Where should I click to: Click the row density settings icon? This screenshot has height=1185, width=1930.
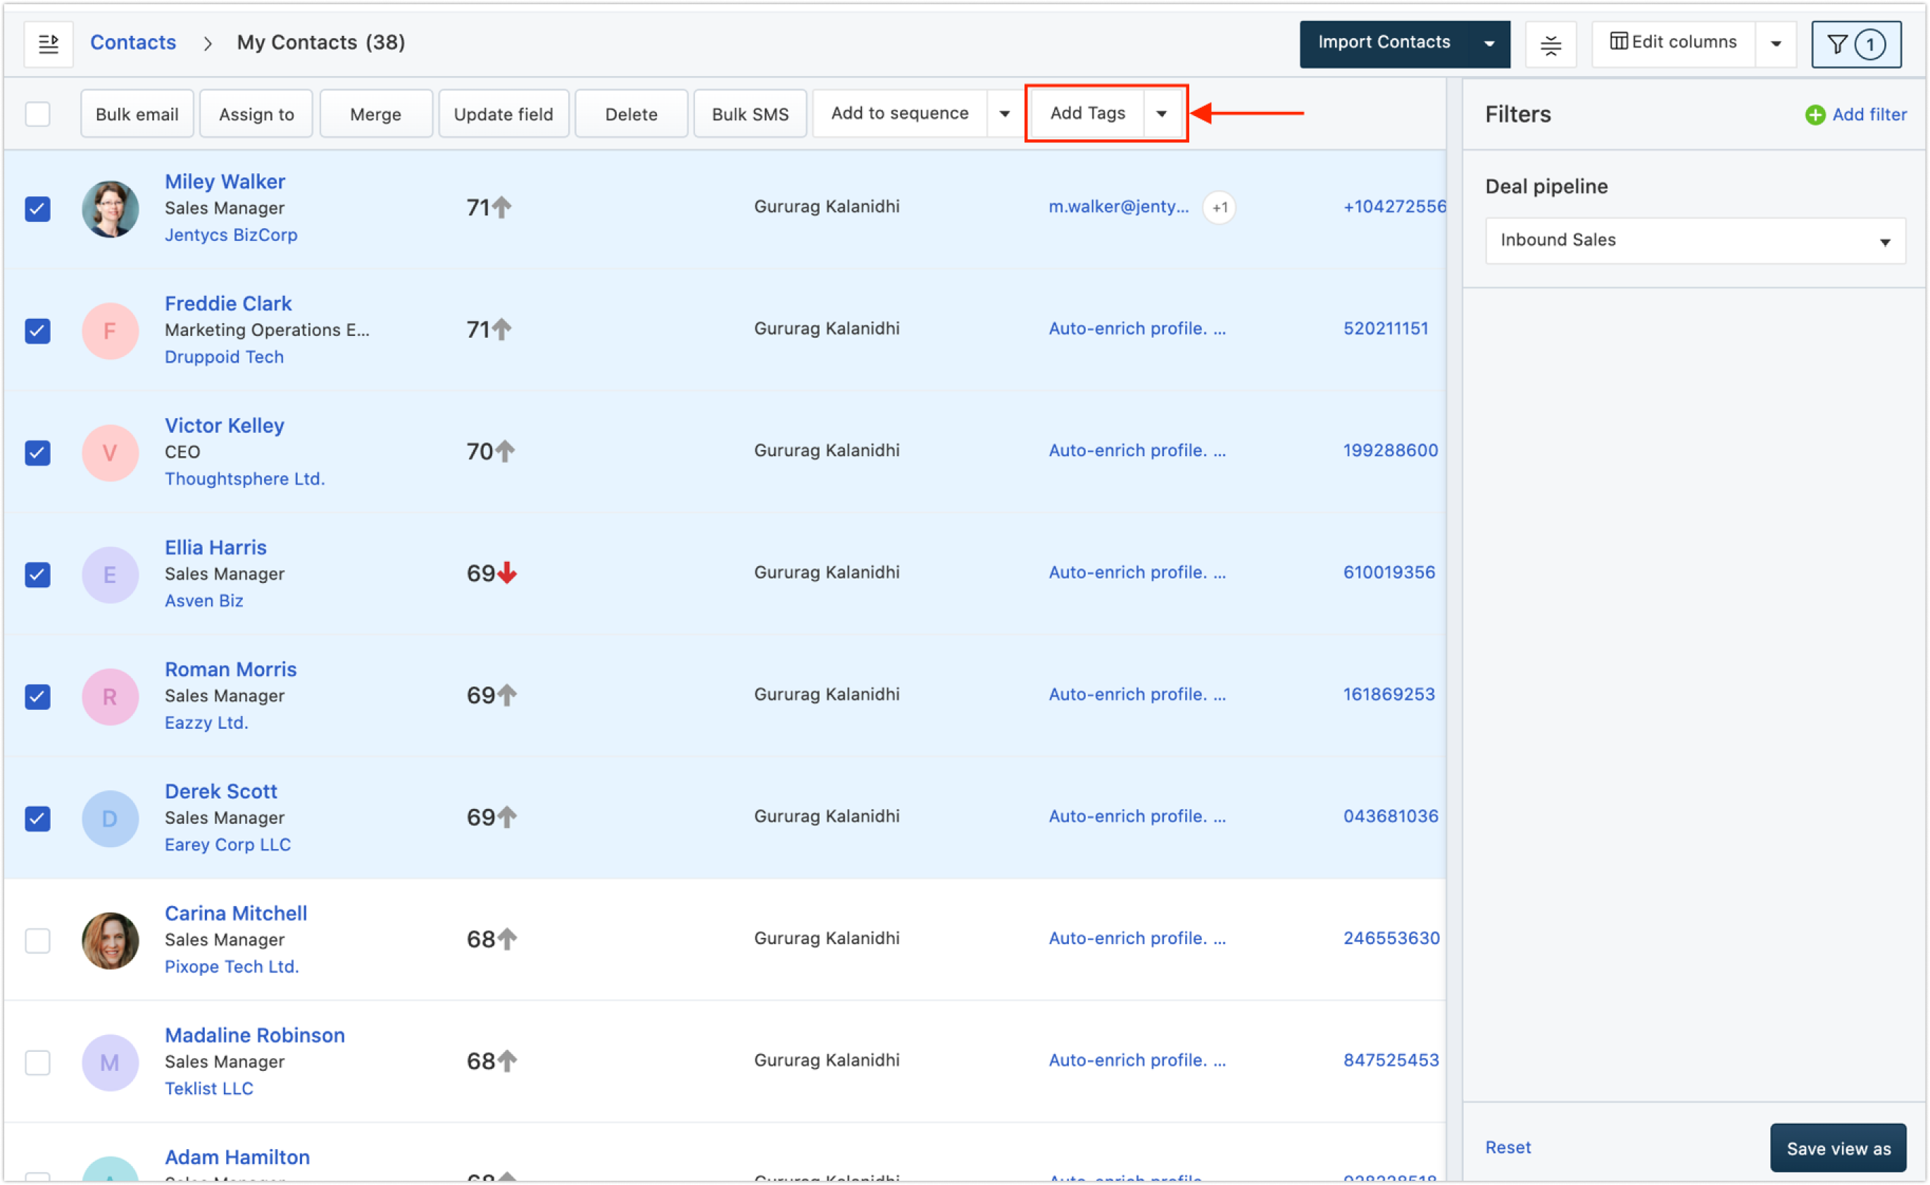(x=1550, y=44)
